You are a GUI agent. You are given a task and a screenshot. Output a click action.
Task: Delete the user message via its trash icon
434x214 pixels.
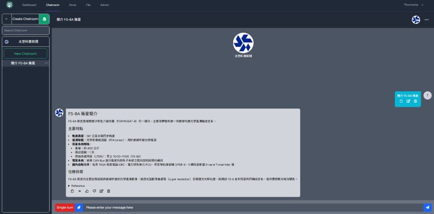tap(415, 101)
